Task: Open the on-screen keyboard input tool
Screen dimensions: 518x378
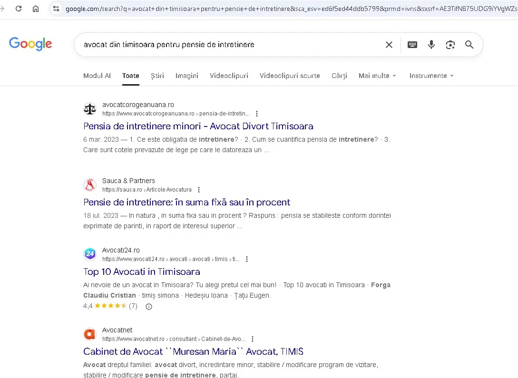Action: pos(412,45)
